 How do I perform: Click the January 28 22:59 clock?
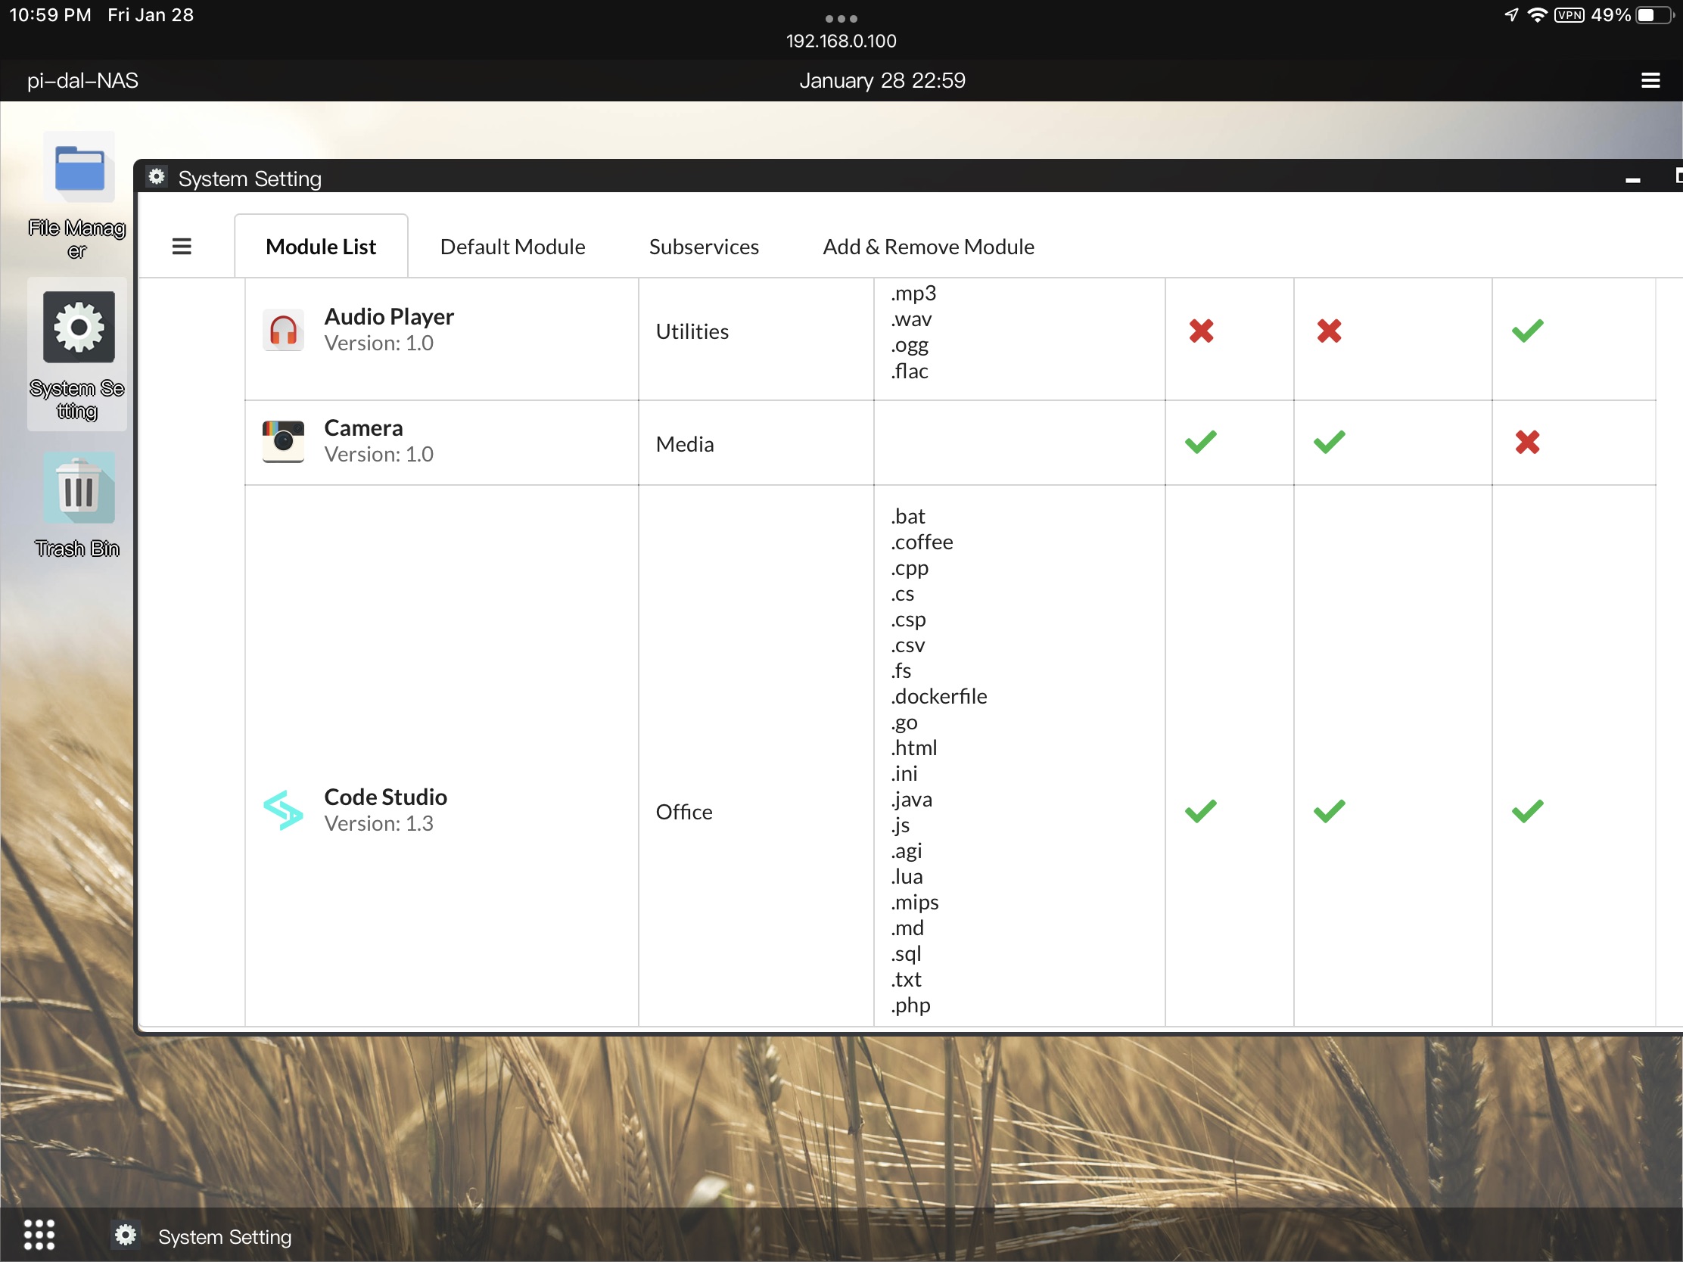point(882,81)
